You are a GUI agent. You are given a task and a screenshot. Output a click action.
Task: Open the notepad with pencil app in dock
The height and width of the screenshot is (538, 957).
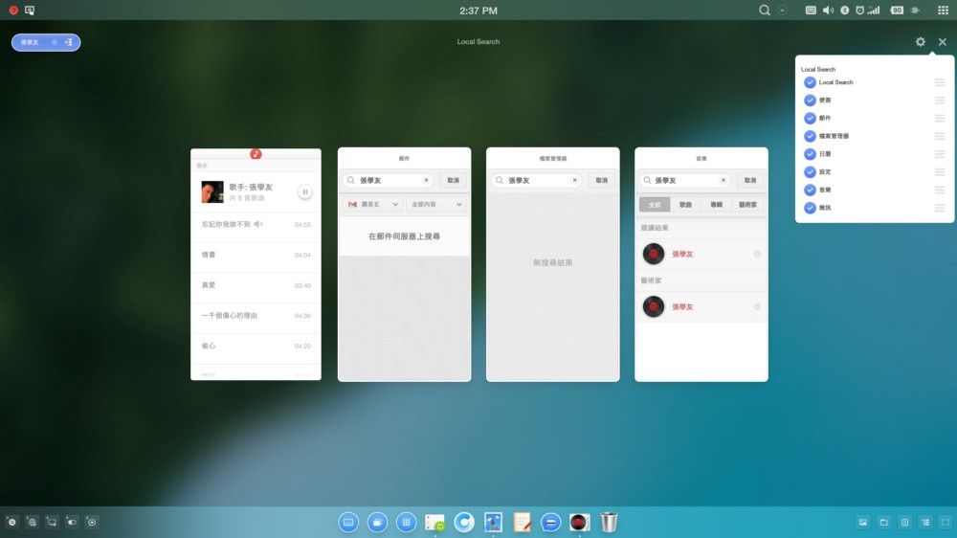(x=522, y=522)
